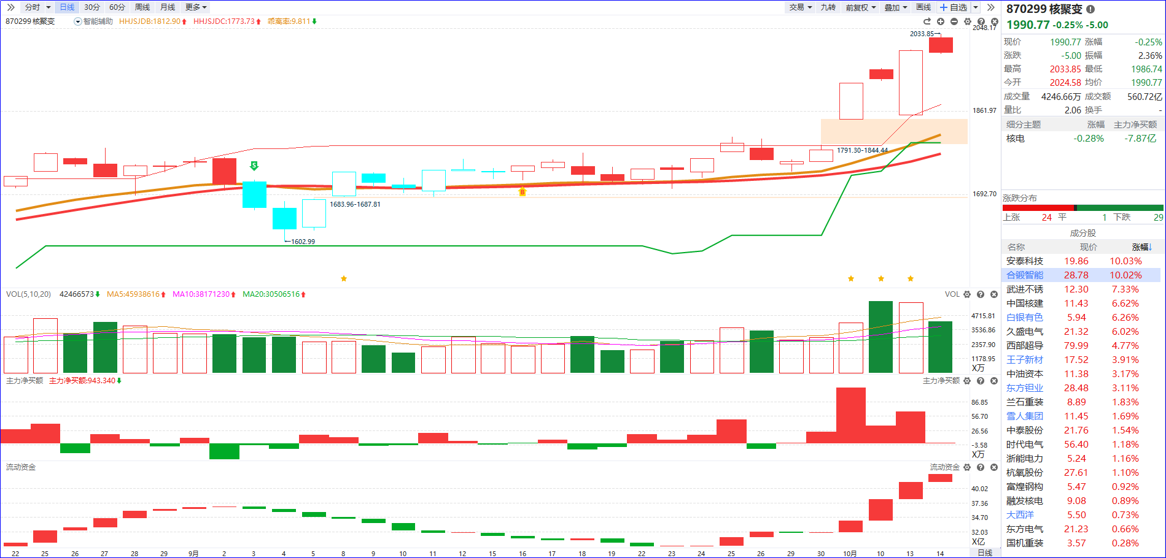
Task: Open VOL indicator settings gear
Action: (x=967, y=294)
